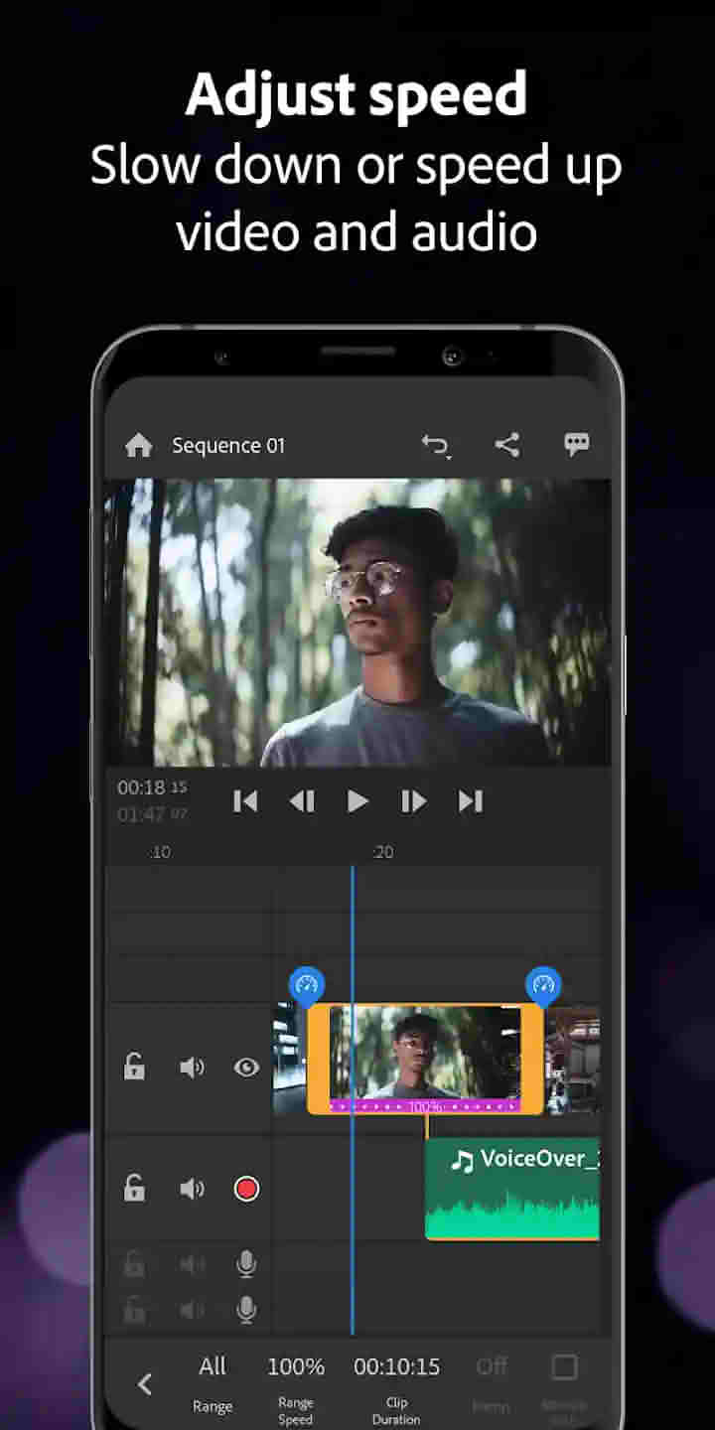715x1430 pixels.
Task: Play the sequence
Action: click(x=357, y=801)
